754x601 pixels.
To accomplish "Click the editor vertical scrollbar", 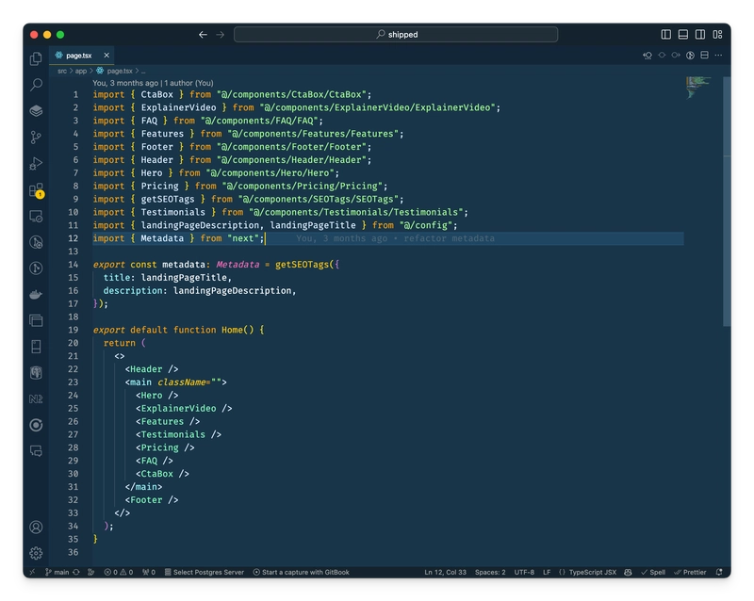I will (727, 202).
